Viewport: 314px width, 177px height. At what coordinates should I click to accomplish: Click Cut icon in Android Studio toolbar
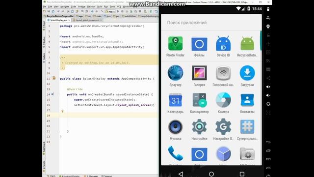[x=68, y=11]
